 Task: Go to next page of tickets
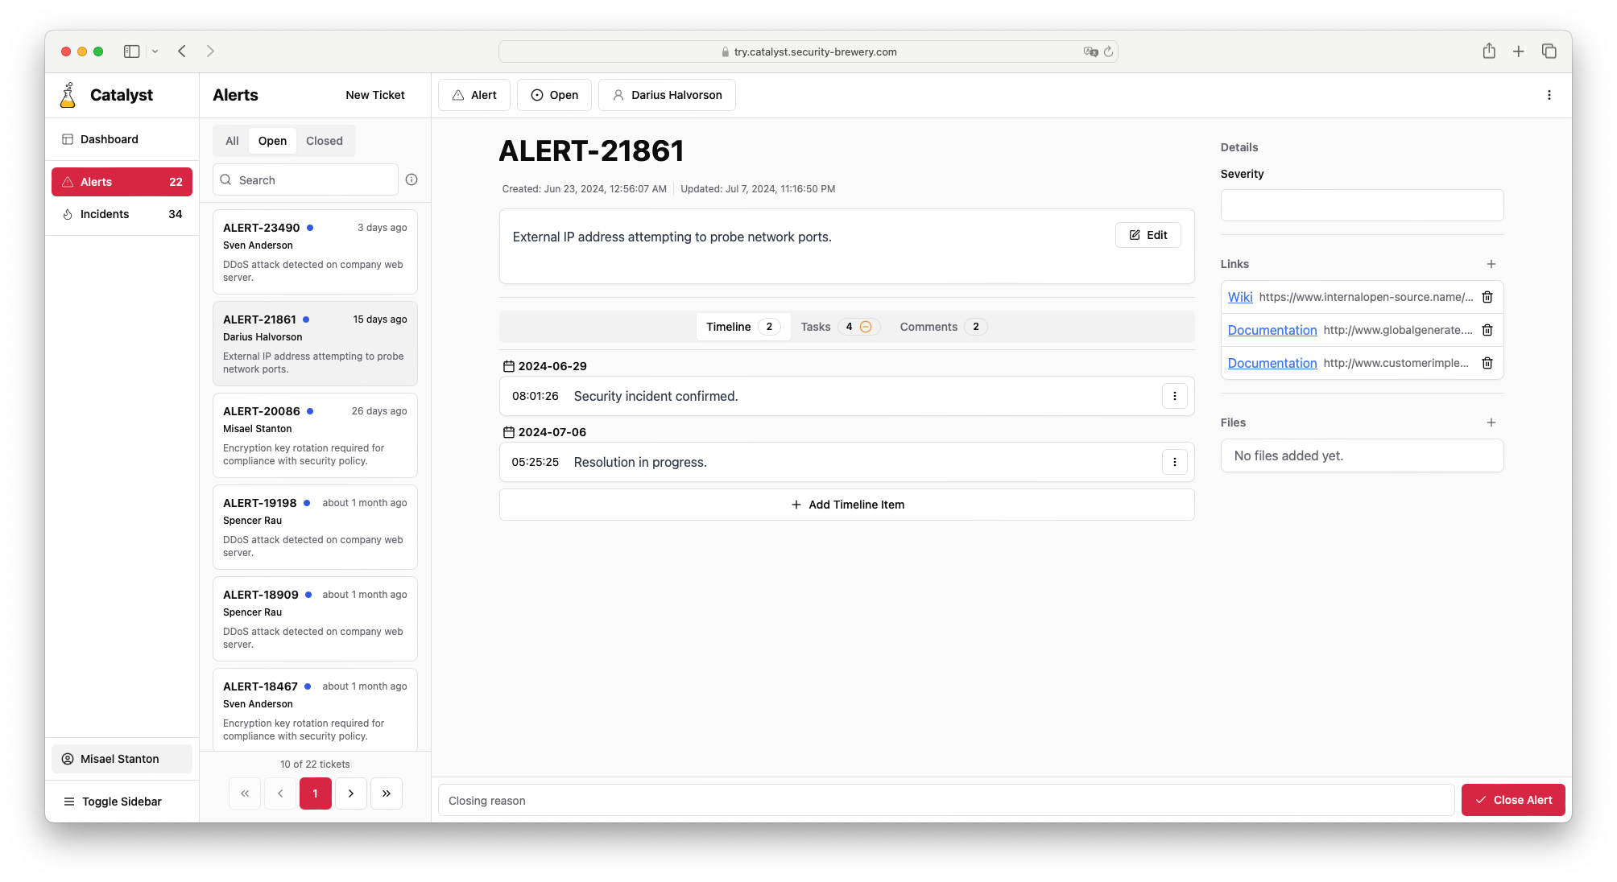point(351,793)
